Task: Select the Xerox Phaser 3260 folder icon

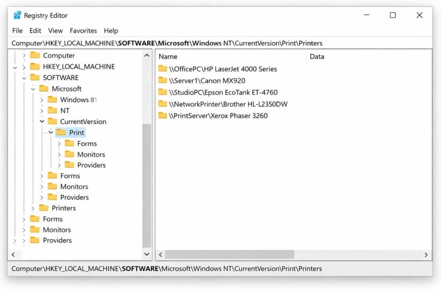Action: (162, 115)
